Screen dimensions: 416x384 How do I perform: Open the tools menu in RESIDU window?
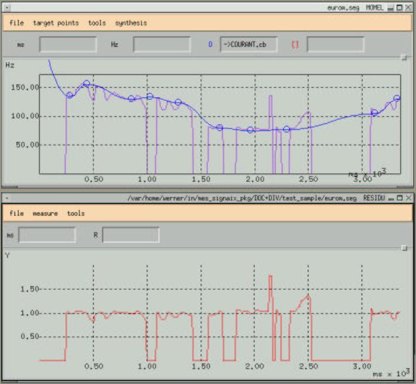76,213
